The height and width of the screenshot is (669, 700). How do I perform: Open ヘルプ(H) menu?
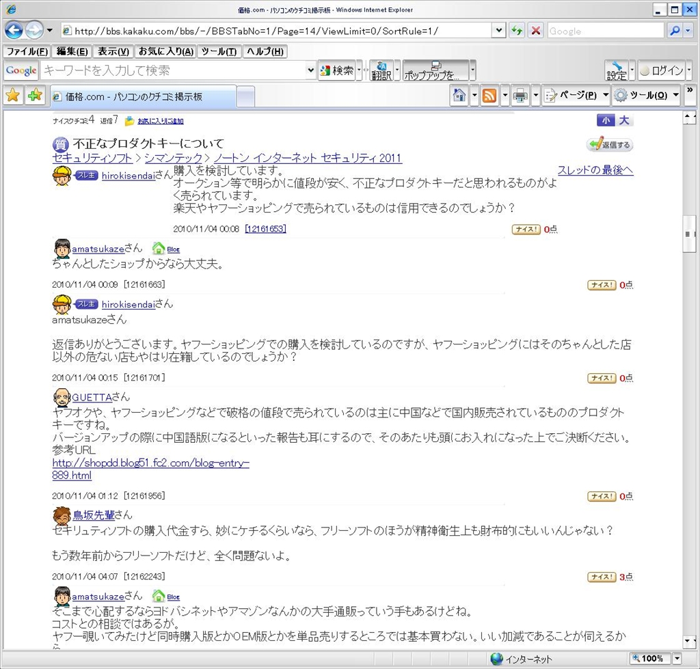click(265, 52)
